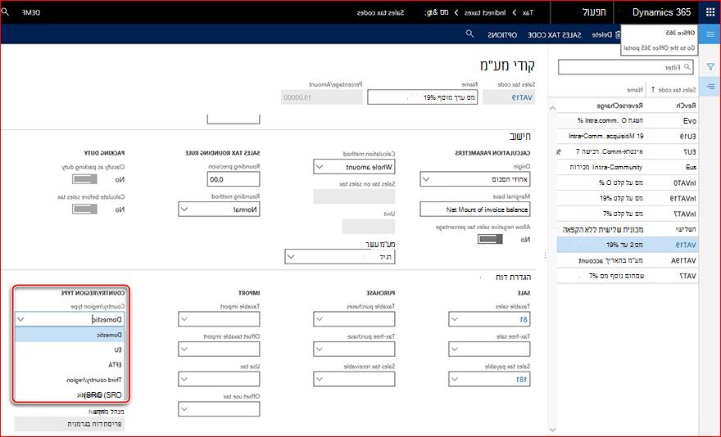The image size is (721, 437).
Task: Open the Tax-free sale dropdown
Action: point(455,349)
